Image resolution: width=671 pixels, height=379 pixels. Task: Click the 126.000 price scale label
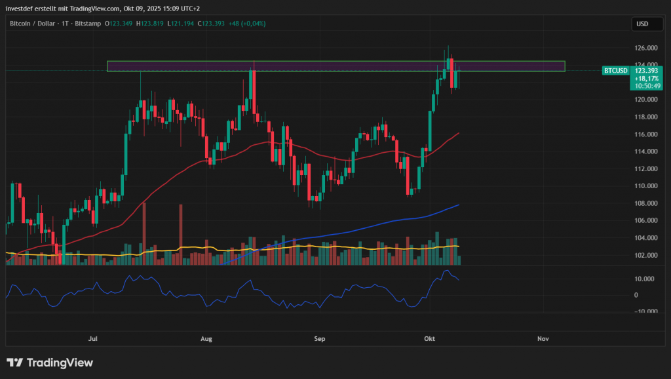645,48
